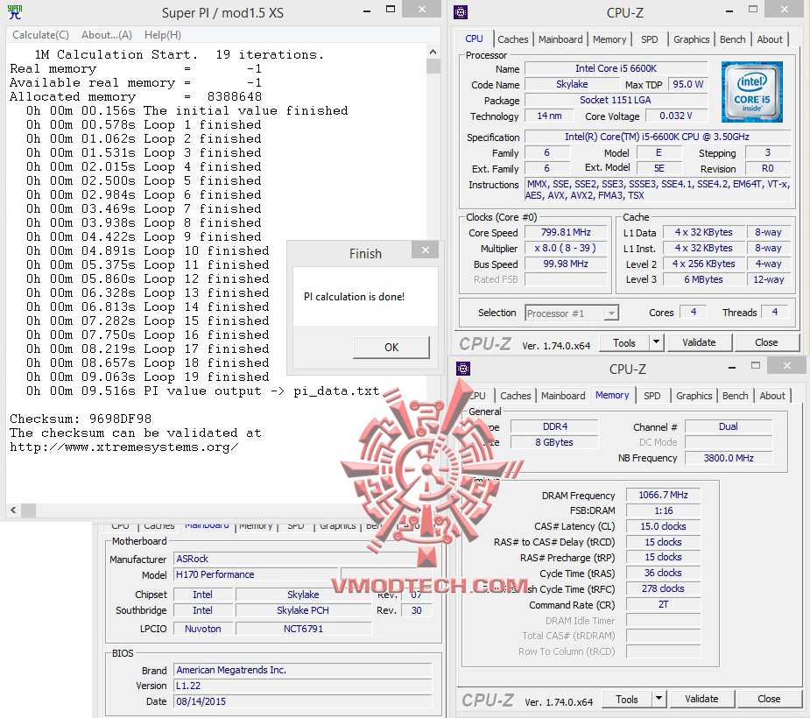Image resolution: width=810 pixels, height=718 pixels.
Task: Click the tRFC value 278 clocks
Action: (x=663, y=589)
